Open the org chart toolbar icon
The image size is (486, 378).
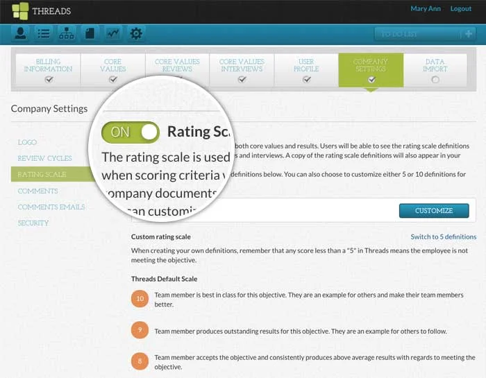tap(67, 33)
